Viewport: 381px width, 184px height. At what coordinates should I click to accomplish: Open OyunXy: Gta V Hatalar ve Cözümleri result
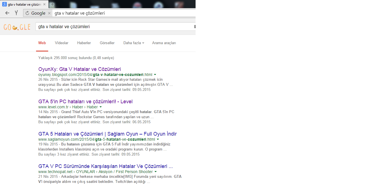point(79,69)
